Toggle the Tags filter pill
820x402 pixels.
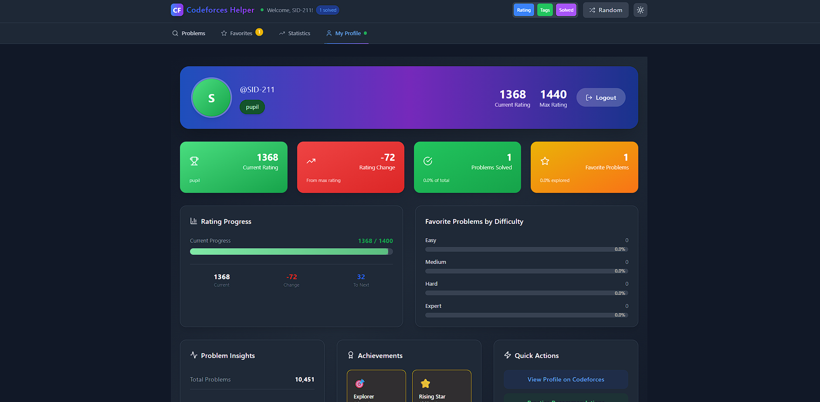pyautogui.click(x=545, y=10)
